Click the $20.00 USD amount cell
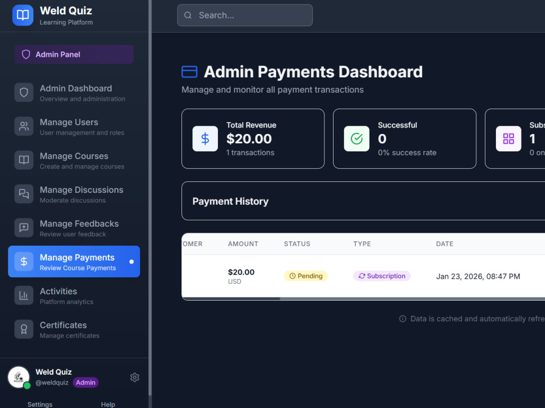The height and width of the screenshot is (408, 545). 241,276
